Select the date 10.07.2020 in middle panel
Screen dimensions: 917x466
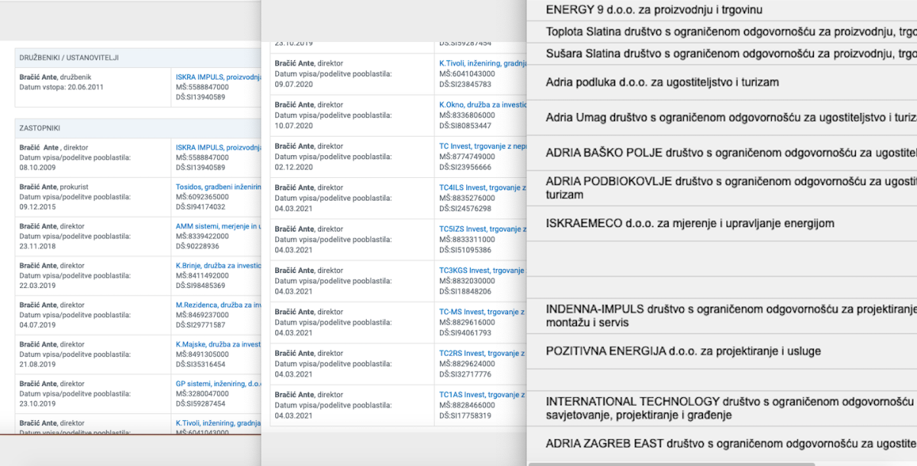pos(293,125)
